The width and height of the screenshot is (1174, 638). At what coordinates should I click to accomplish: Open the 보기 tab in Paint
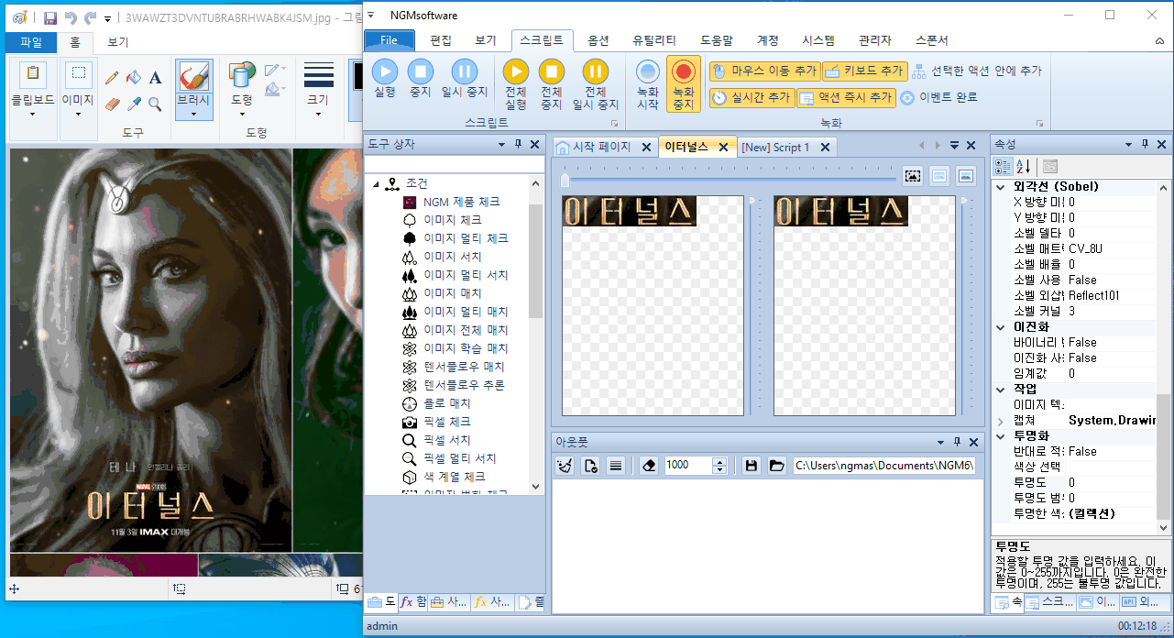(117, 42)
